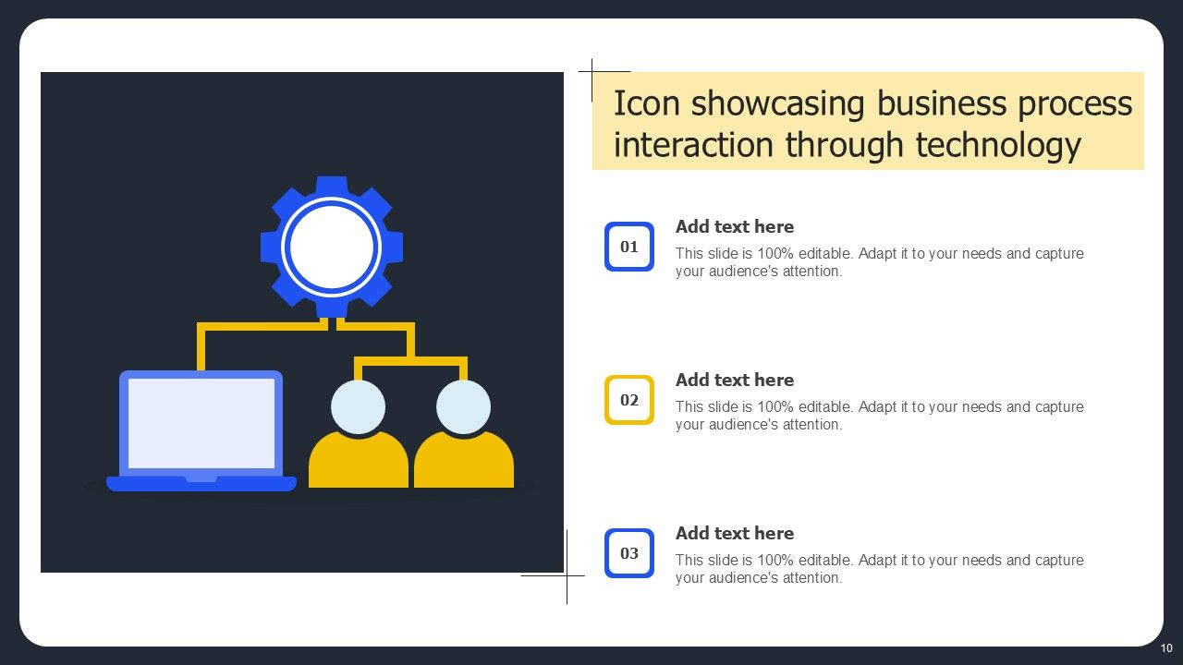Click the slide title about business process interaction
Screen dimensions: 1183x665
(x=872, y=124)
